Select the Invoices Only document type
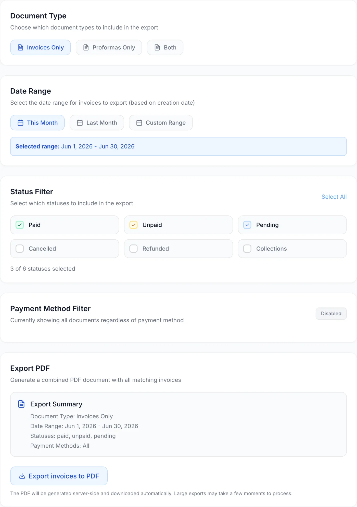Screen dimensions: 357x507 [x=41, y=47]
